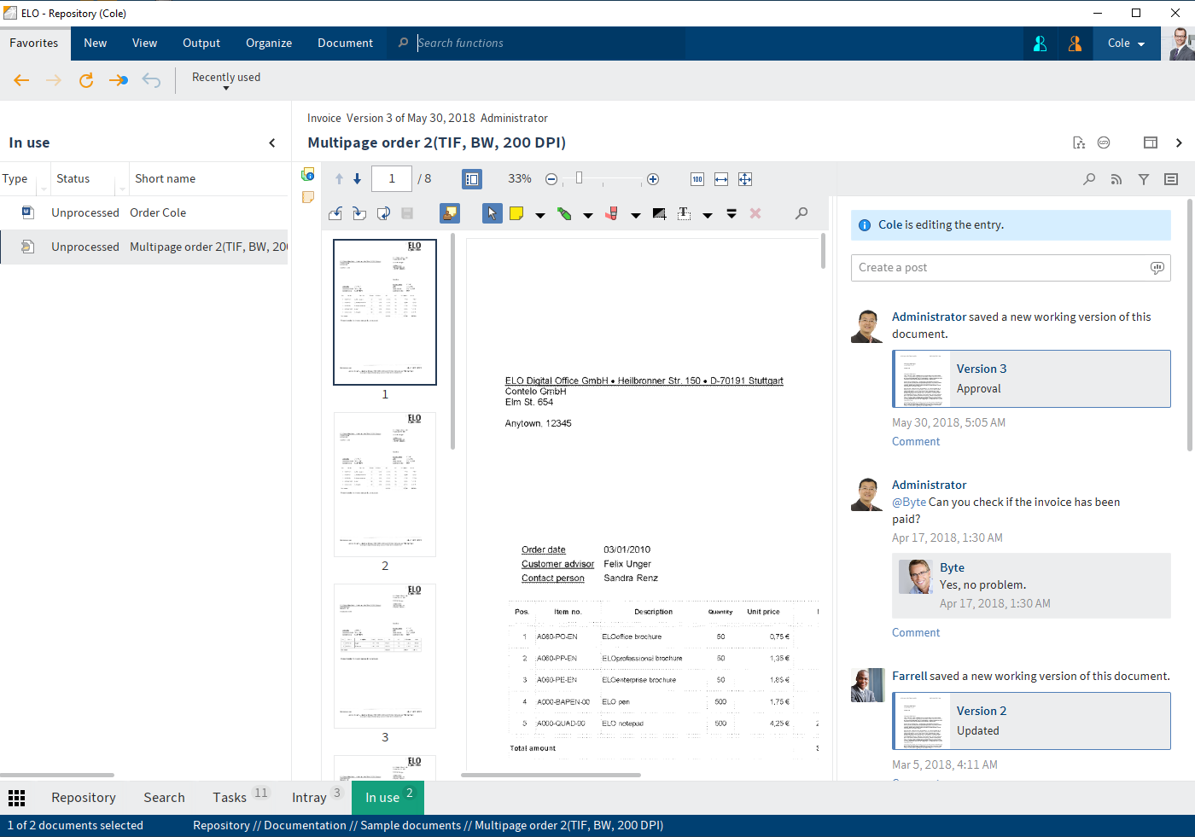The image size is (1195, 837).
Task: Click the profile photo in the header
Action: [x=1179, y=44]
